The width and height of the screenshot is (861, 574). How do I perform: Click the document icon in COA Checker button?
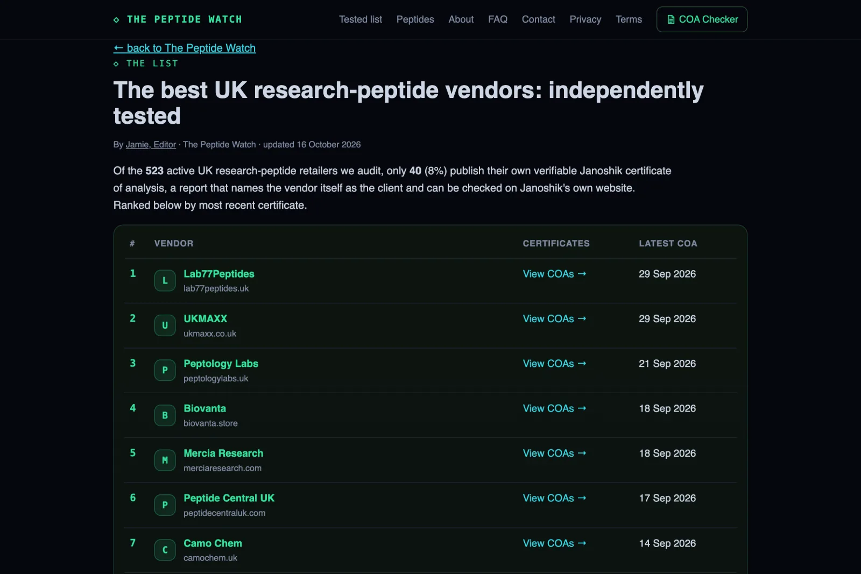coord(671,19)
